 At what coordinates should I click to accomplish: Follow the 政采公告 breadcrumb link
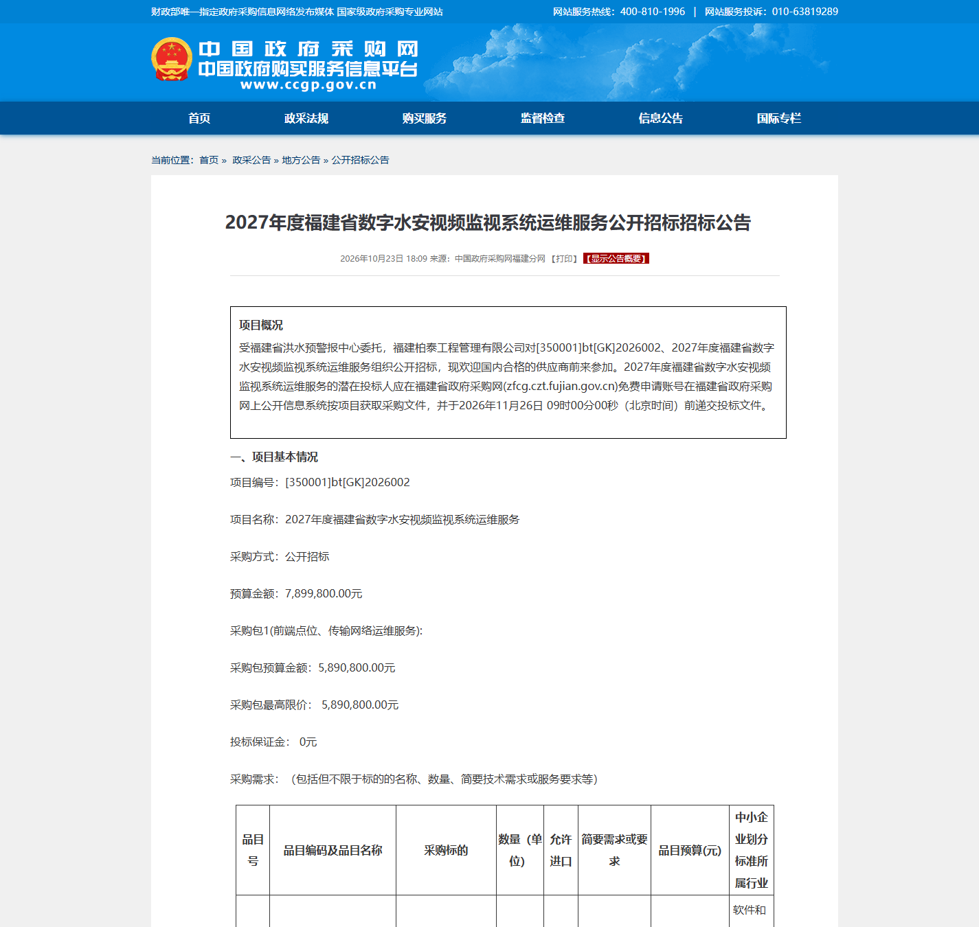click(x=251, y=160)
